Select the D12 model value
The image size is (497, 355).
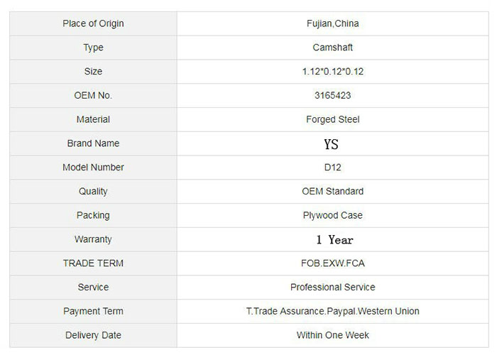332,168
